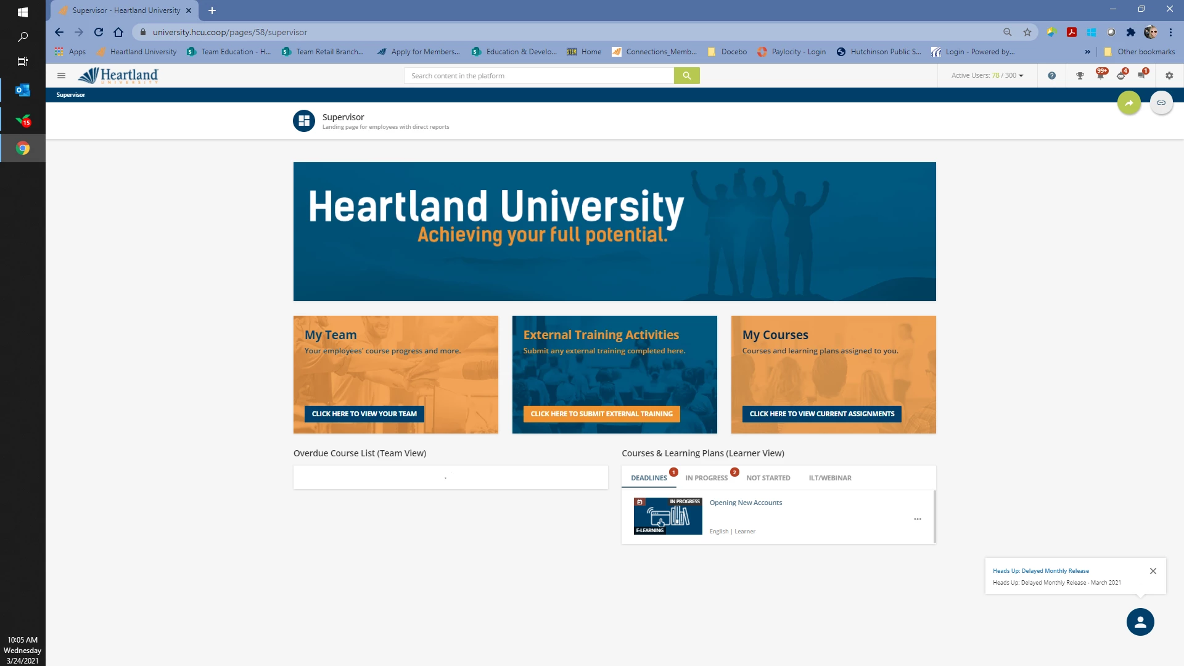
Task: Open the virtual coach robot icon
Action: tap(1120, 76)
